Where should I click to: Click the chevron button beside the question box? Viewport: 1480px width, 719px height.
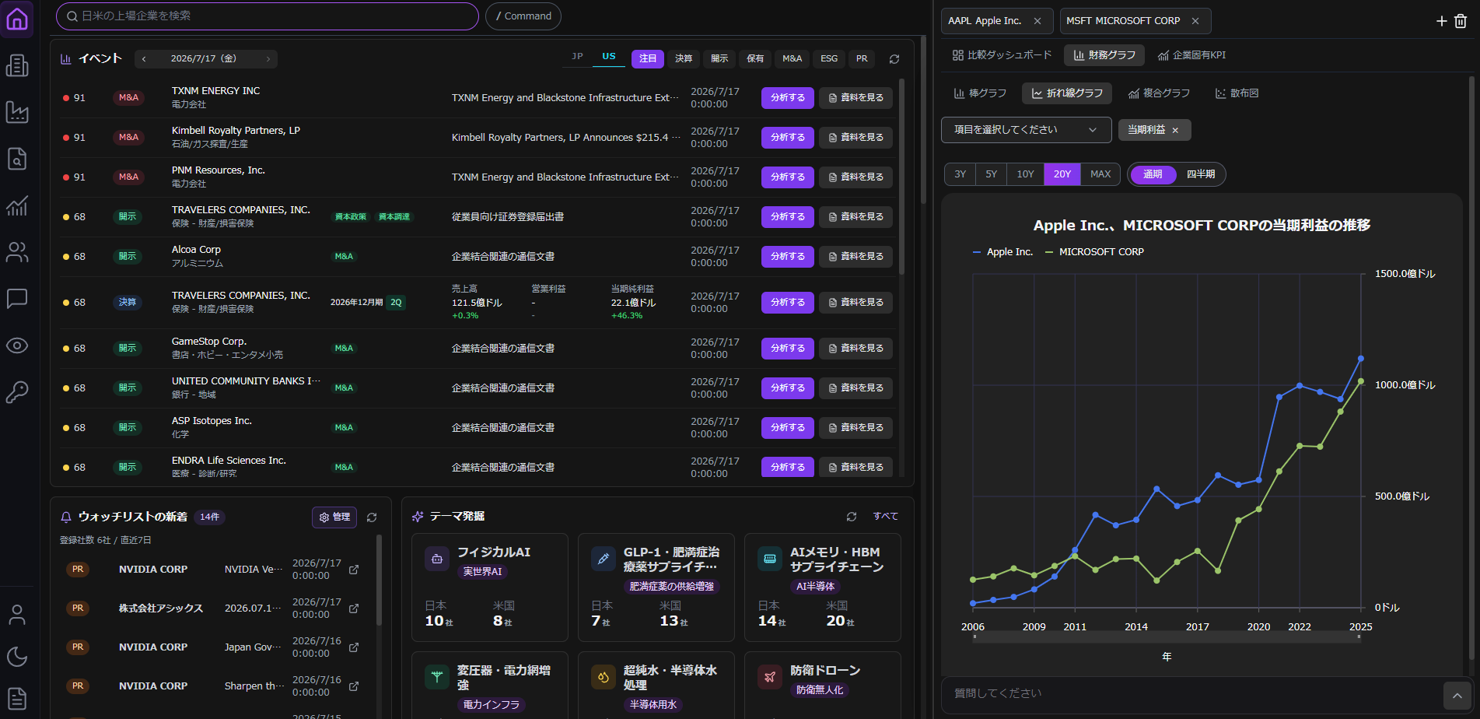1457,695
